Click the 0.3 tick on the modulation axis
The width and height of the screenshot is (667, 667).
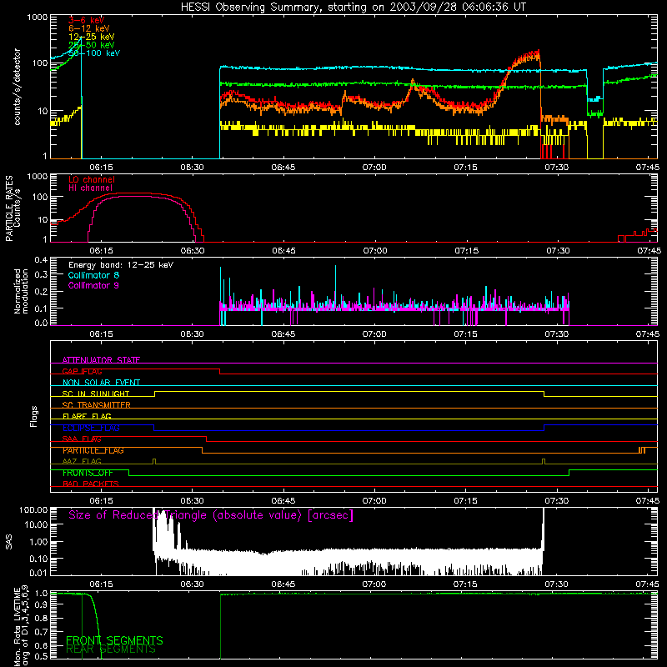[x=41, y=275]
